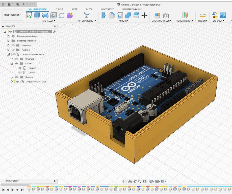This screenshot has width=232, height=194.
Task: Open the Konstruktion dropdown menu
Action: click(x=12, y=15)
